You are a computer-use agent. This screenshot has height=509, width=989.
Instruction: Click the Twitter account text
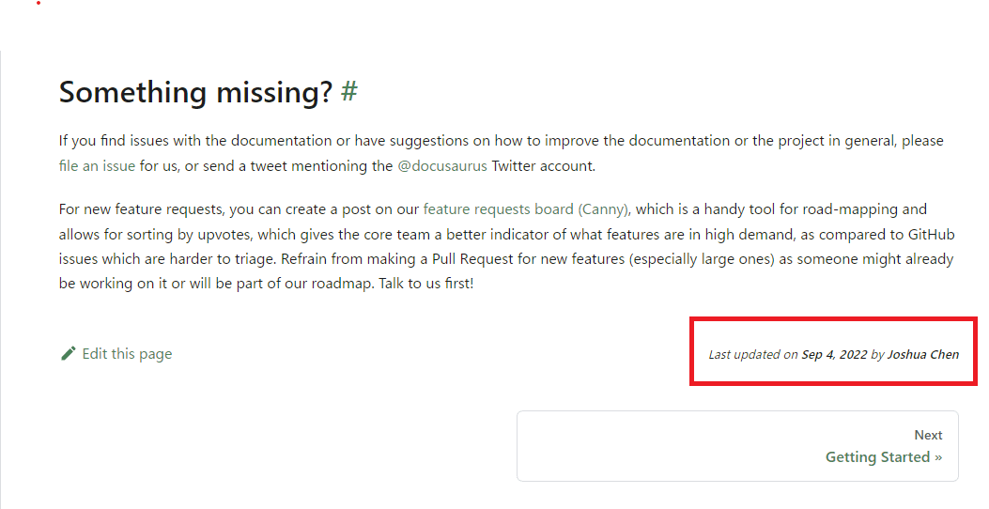543,166
